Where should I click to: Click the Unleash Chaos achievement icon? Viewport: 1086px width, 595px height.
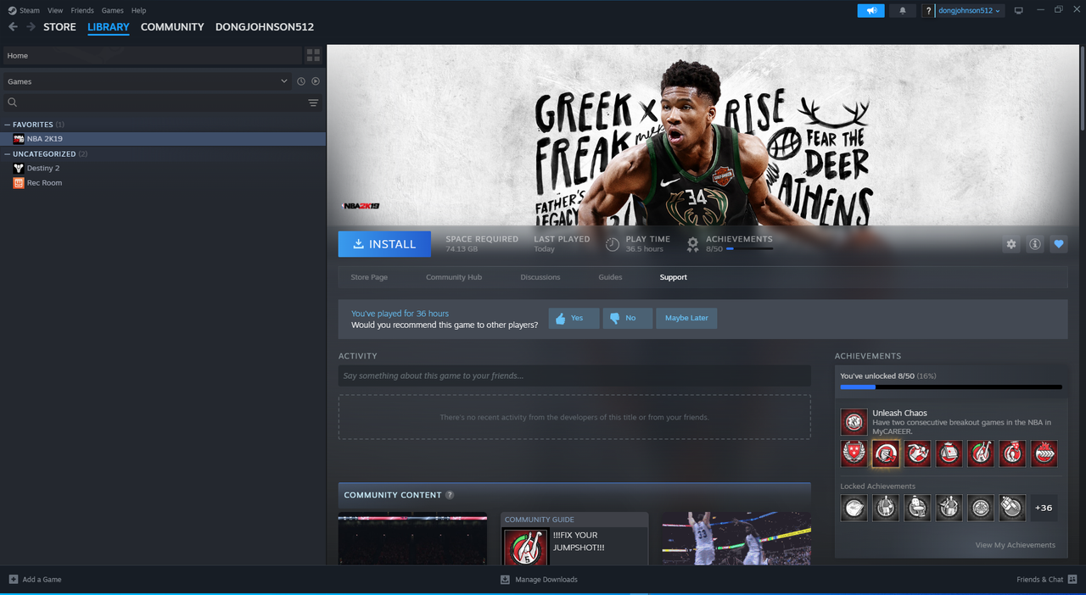point(854,422)
